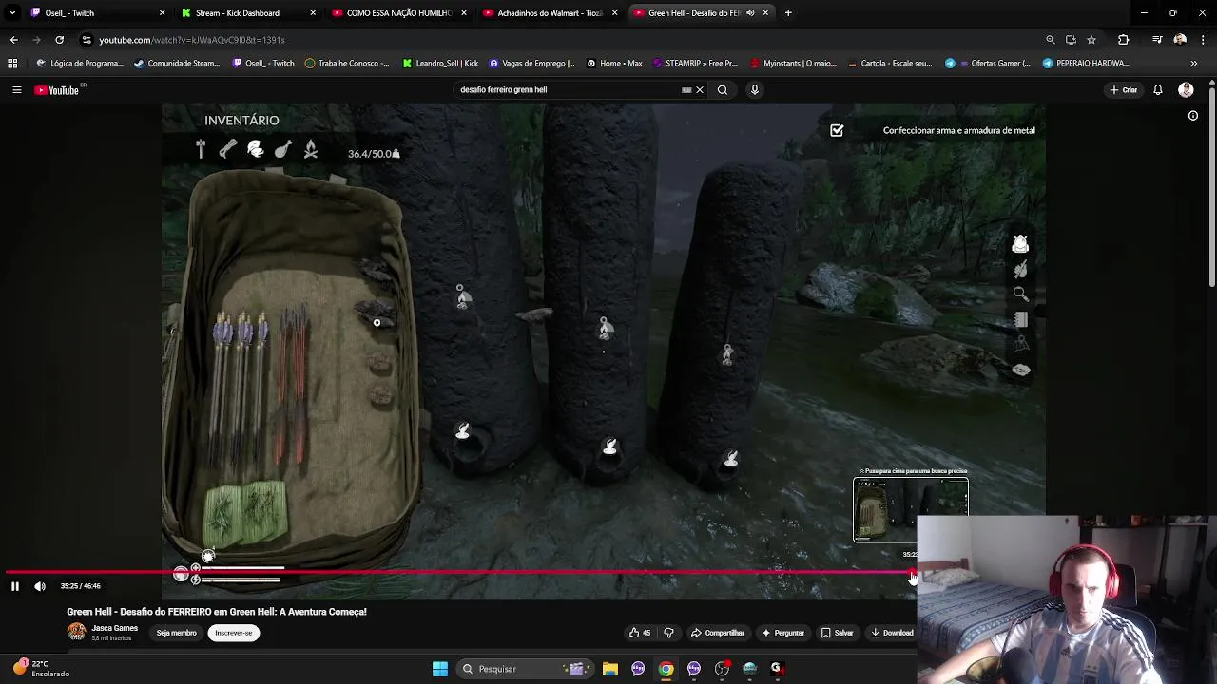This screenshot has height=684, width=1217.
Task: Mute the Green Hell tab audio icon
Action: (x=750, y=13)
